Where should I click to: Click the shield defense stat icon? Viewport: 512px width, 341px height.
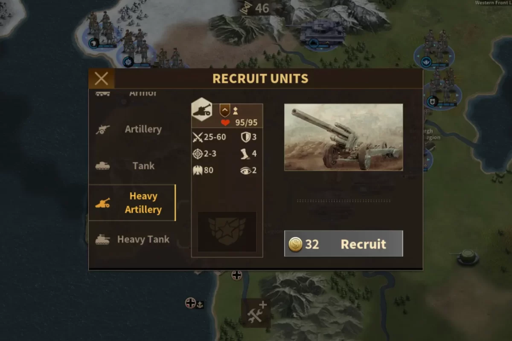245,137
